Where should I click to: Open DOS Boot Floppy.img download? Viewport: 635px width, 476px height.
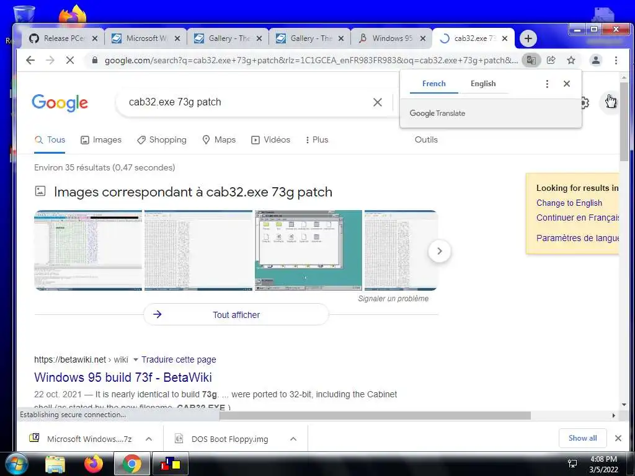tap(229, 439)
